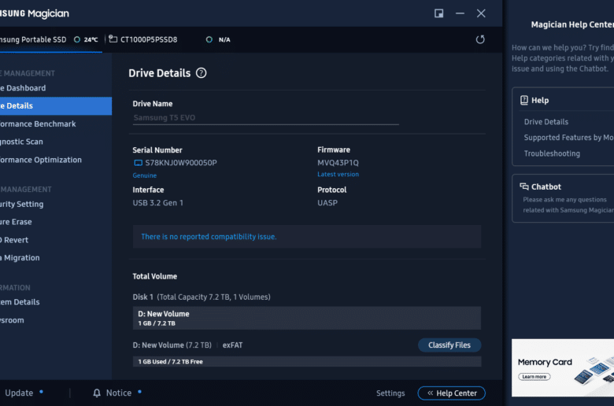614x406 pixels.
Task: Open Newsroom in the sidebar
Action: 56,320
